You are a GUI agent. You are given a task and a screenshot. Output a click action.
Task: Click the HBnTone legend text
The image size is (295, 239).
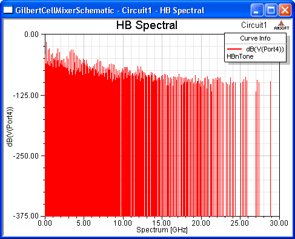coord(240,56)
